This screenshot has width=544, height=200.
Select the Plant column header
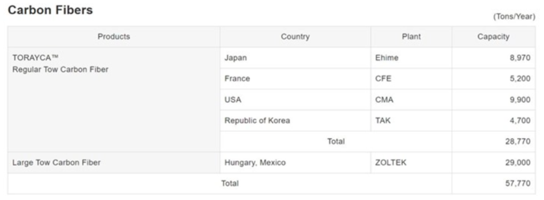(411, 37)
